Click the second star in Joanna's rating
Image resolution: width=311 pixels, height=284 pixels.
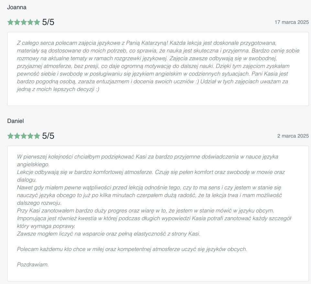click(17, 22)
